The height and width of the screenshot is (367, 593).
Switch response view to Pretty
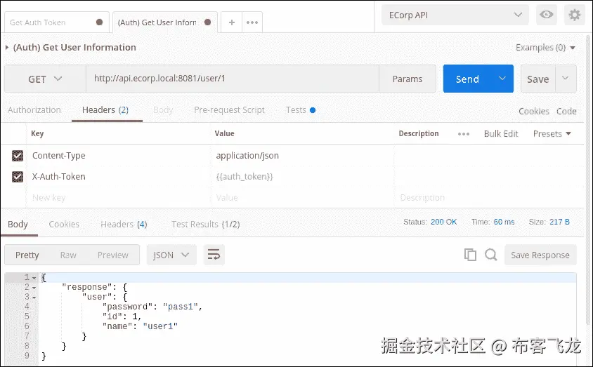27,255
